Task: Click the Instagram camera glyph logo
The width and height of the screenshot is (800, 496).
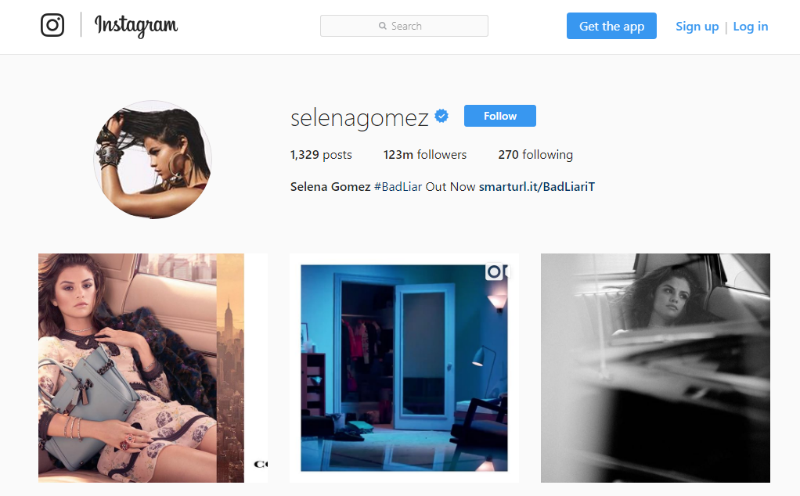Action: point(52,25)
